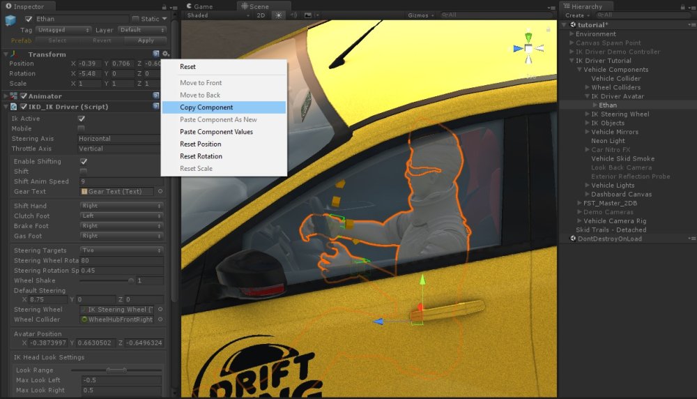Enable Mobile checkbox

(x=82, y=128)
